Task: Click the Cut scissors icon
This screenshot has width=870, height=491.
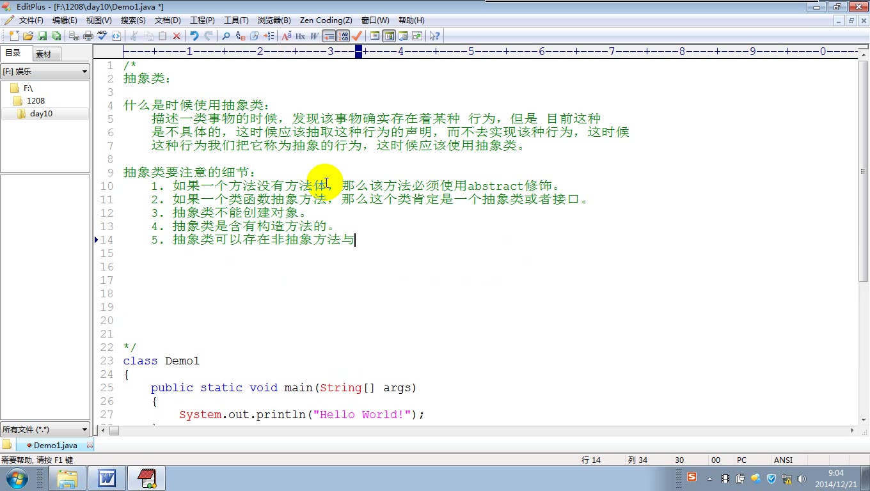Action: pos(133,36)
